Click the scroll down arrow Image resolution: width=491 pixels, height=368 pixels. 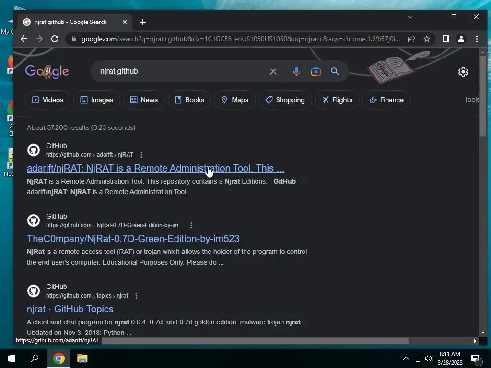tap(483, 333)
